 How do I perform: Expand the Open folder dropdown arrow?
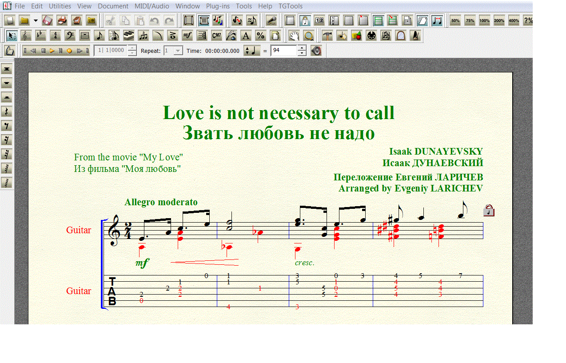pos(36,20)
